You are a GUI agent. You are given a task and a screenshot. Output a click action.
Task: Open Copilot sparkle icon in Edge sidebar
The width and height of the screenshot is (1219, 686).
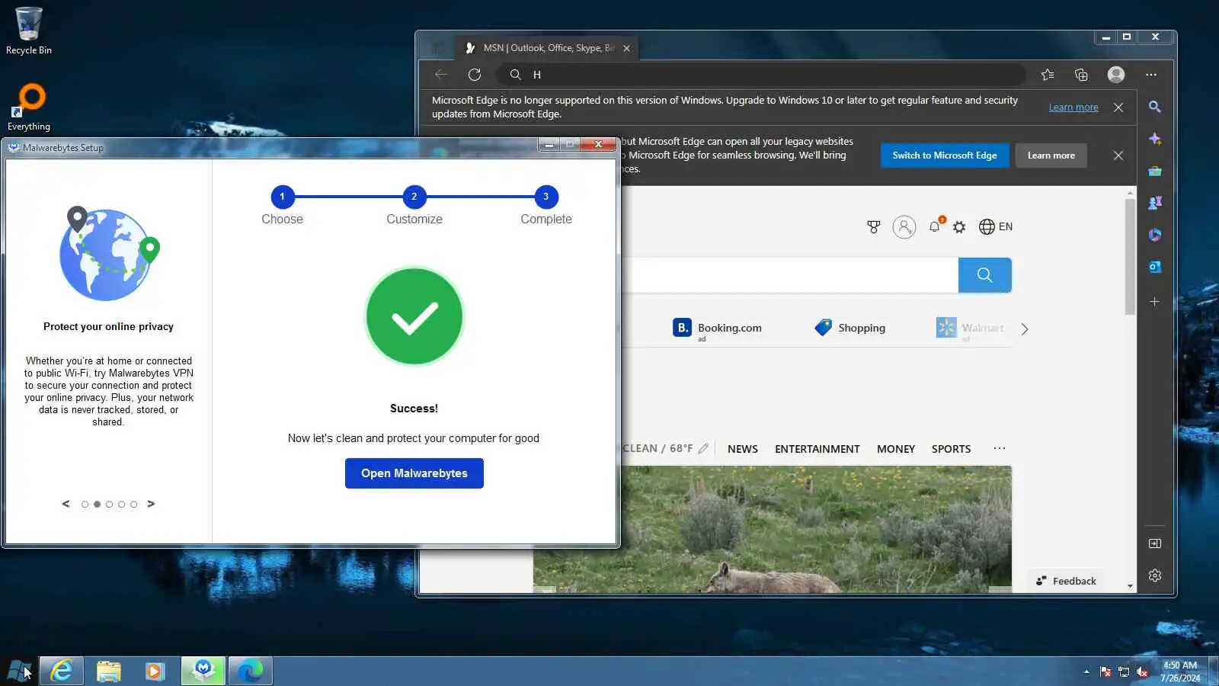coord(1155,139)
